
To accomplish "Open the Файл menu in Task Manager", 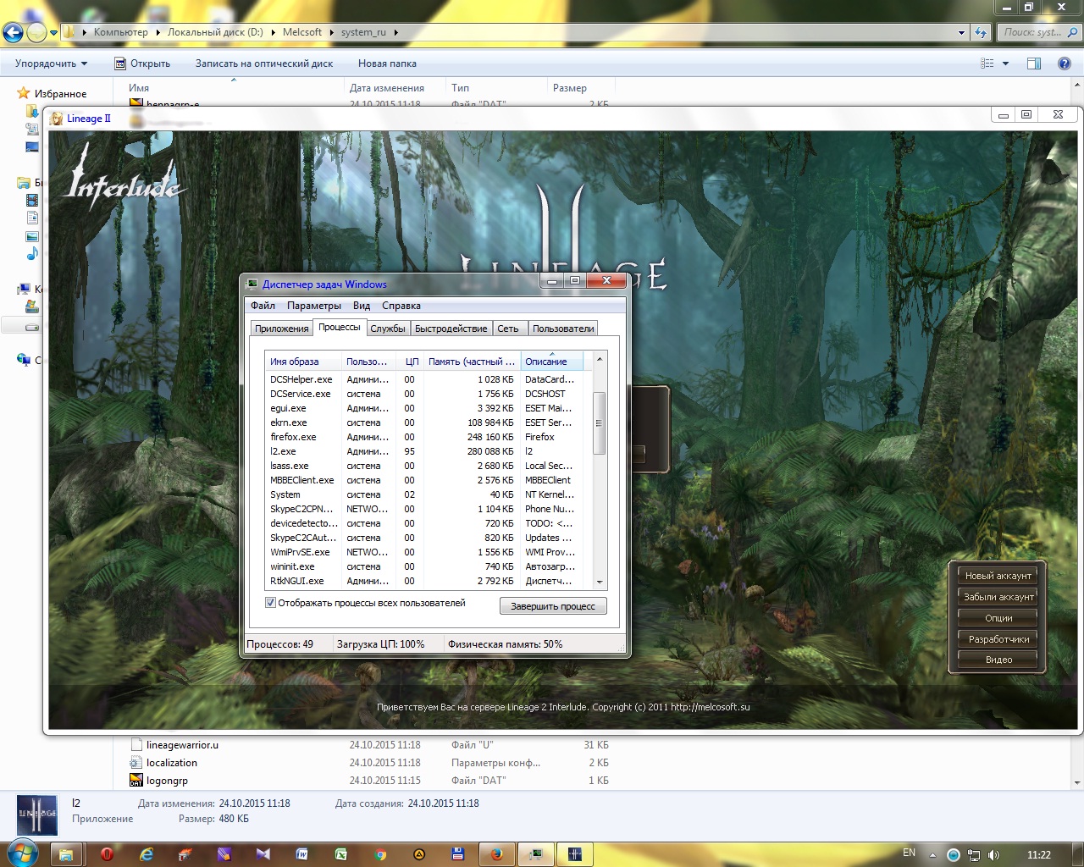I will pos(263,306).
